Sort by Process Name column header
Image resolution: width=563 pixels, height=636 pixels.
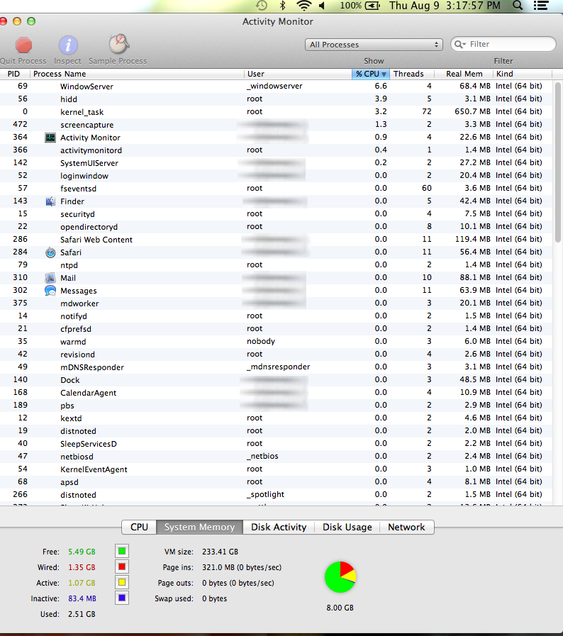(x=137, y=74)
